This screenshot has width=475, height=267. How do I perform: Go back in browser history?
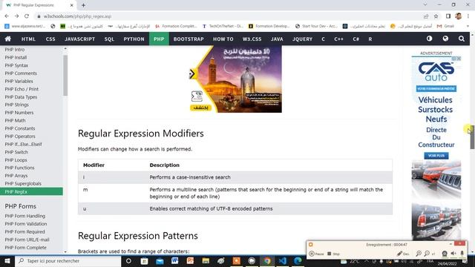(x=7, y=16)
